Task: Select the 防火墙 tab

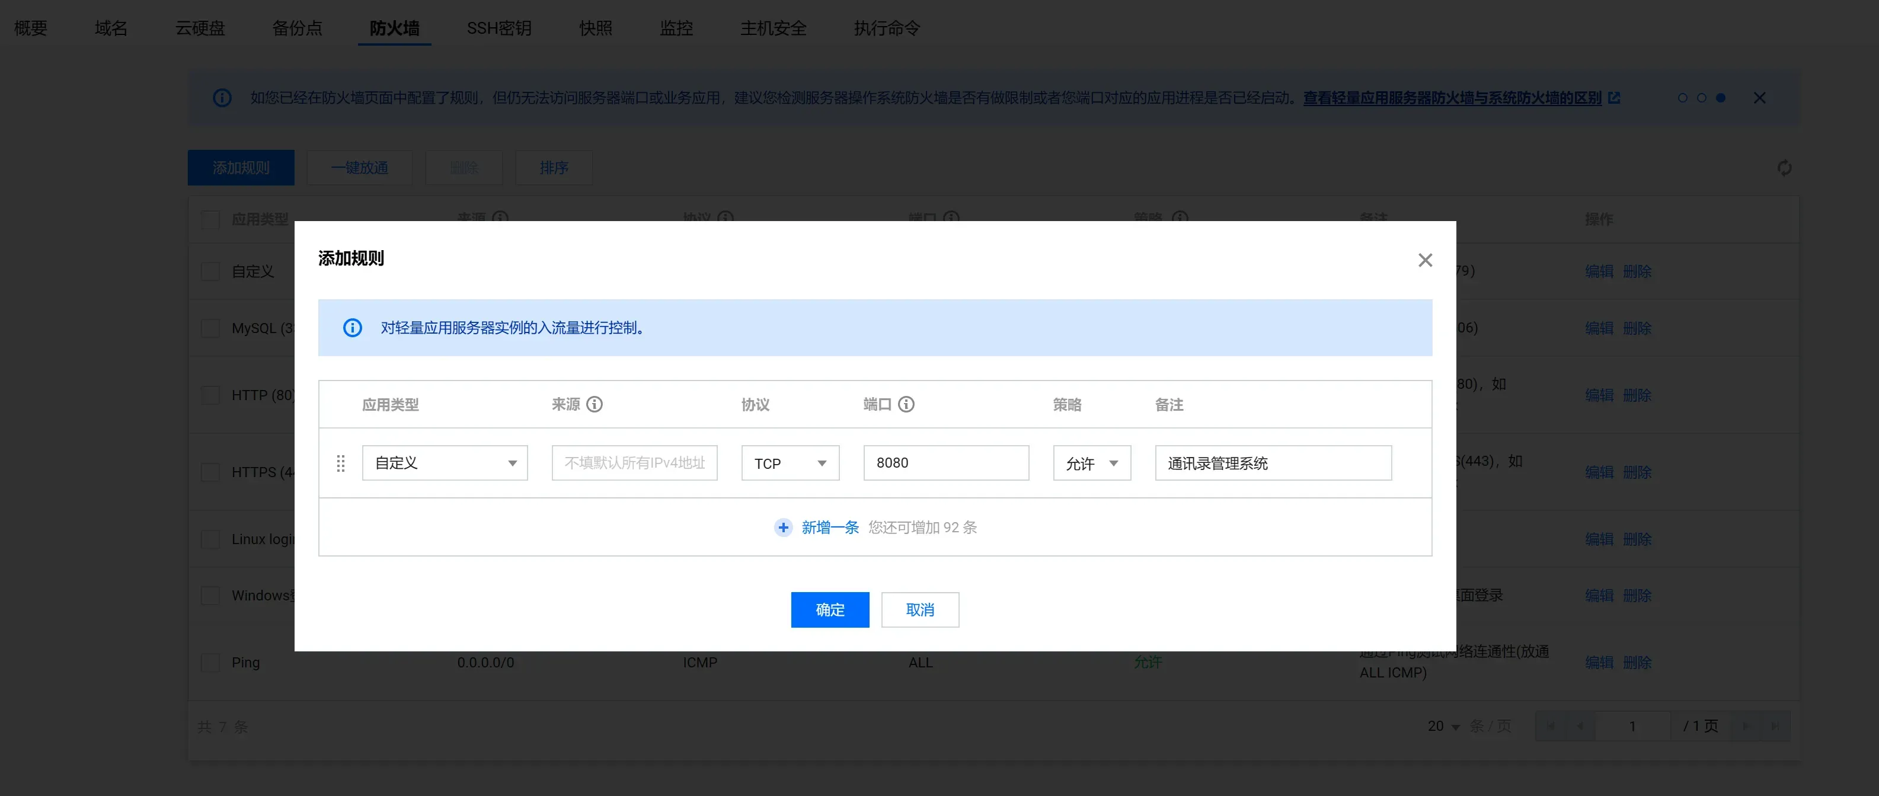Action: coord(394,28)
